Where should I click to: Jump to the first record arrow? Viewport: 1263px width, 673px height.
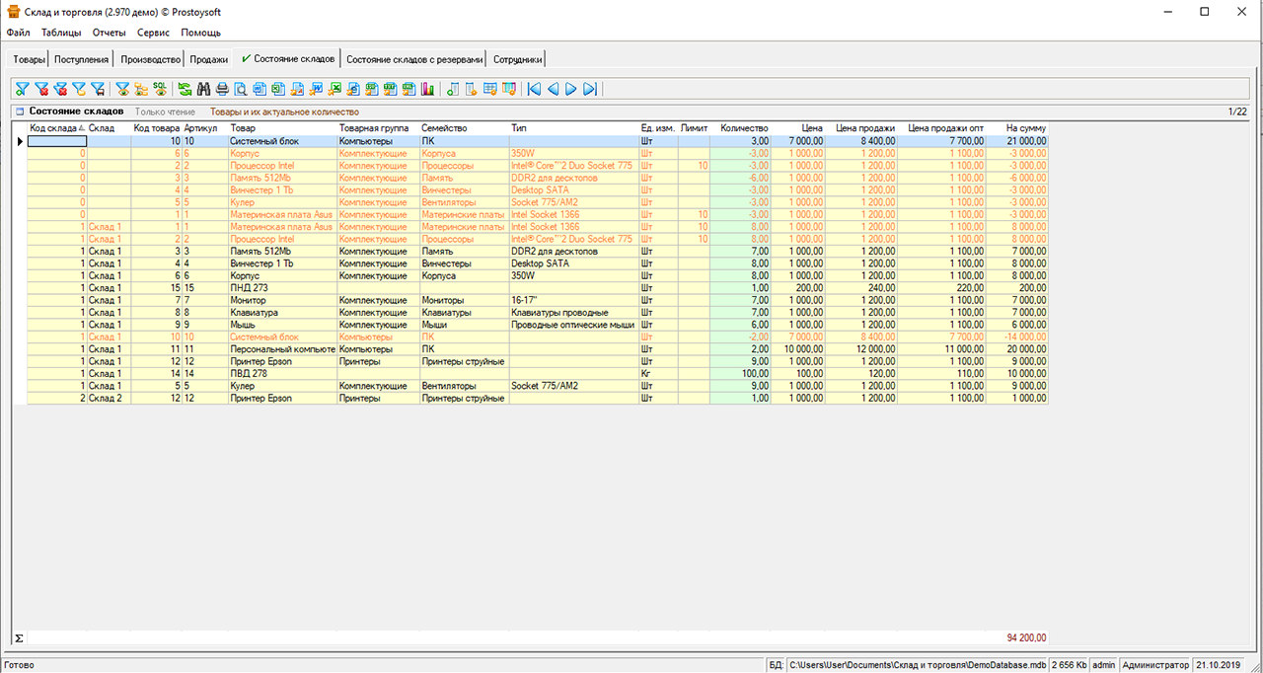(x=534, y=89)
